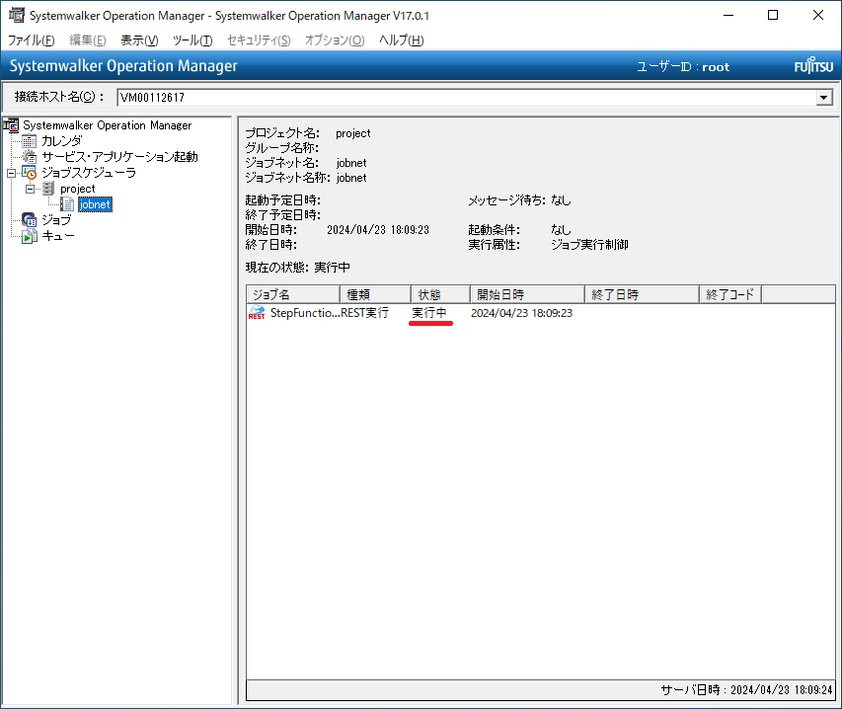Screen dimensions: 842x709
Task: Click the ジョブスケジューラ clock icon
Action: (x=30, y=173)
